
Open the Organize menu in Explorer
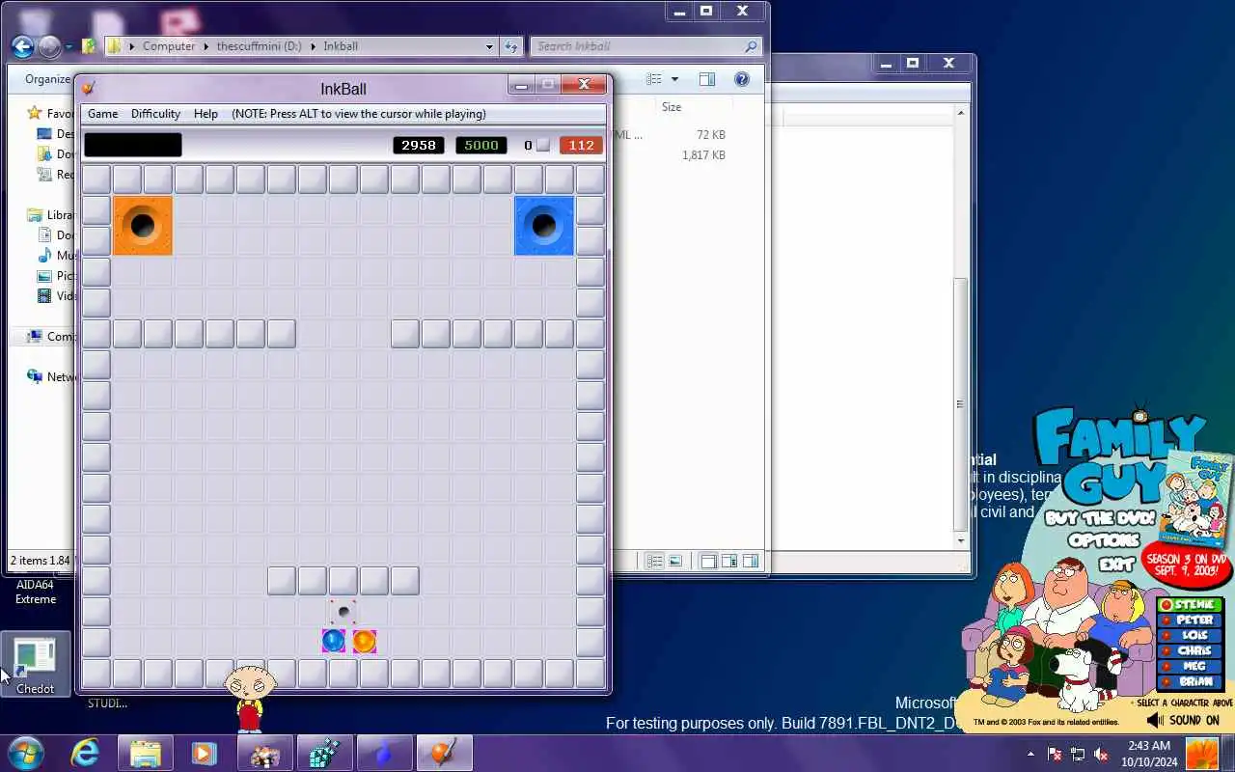47,79
